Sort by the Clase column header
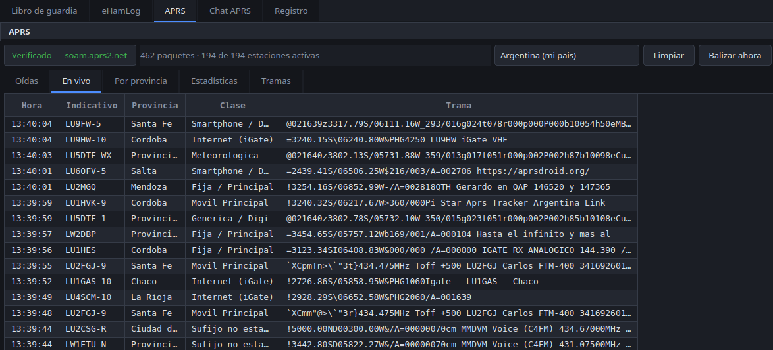773x350 pixels. coord(232,105)
